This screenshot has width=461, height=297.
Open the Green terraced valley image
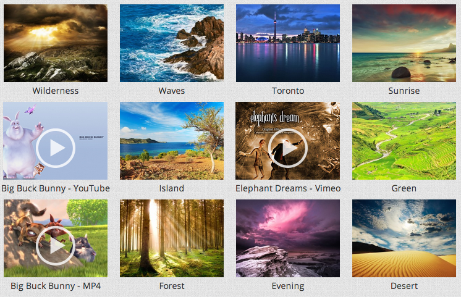click(x=404, y=141)
